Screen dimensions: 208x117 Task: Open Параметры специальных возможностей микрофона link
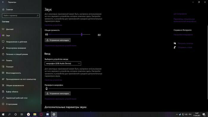coord(185,20)
